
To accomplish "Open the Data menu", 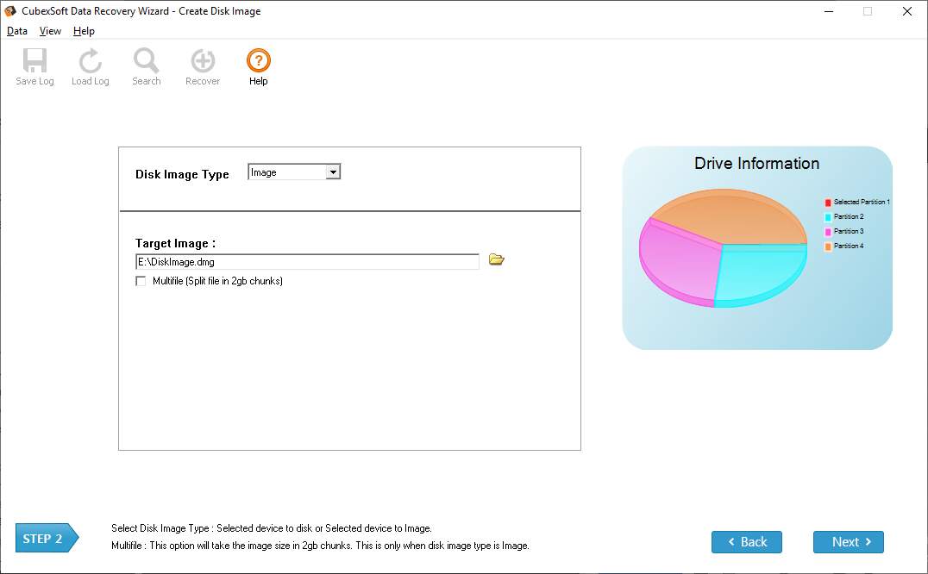I will tap(17, 31).
